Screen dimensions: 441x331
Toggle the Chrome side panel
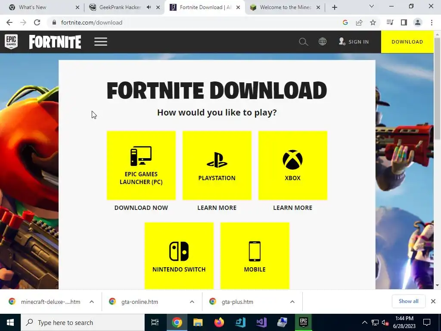pos(404,22)
